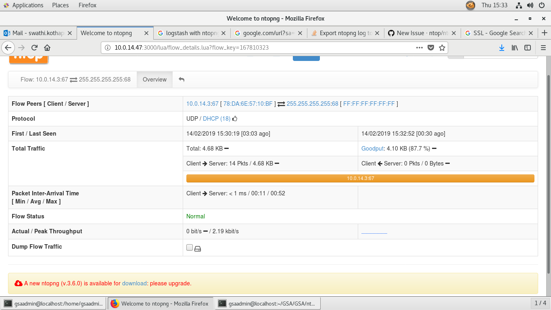This screenshot has width=551, height=310.
Task: Click the back arrow beside the Overview tab
Action: pyautogui.click(x=181, y=80)
